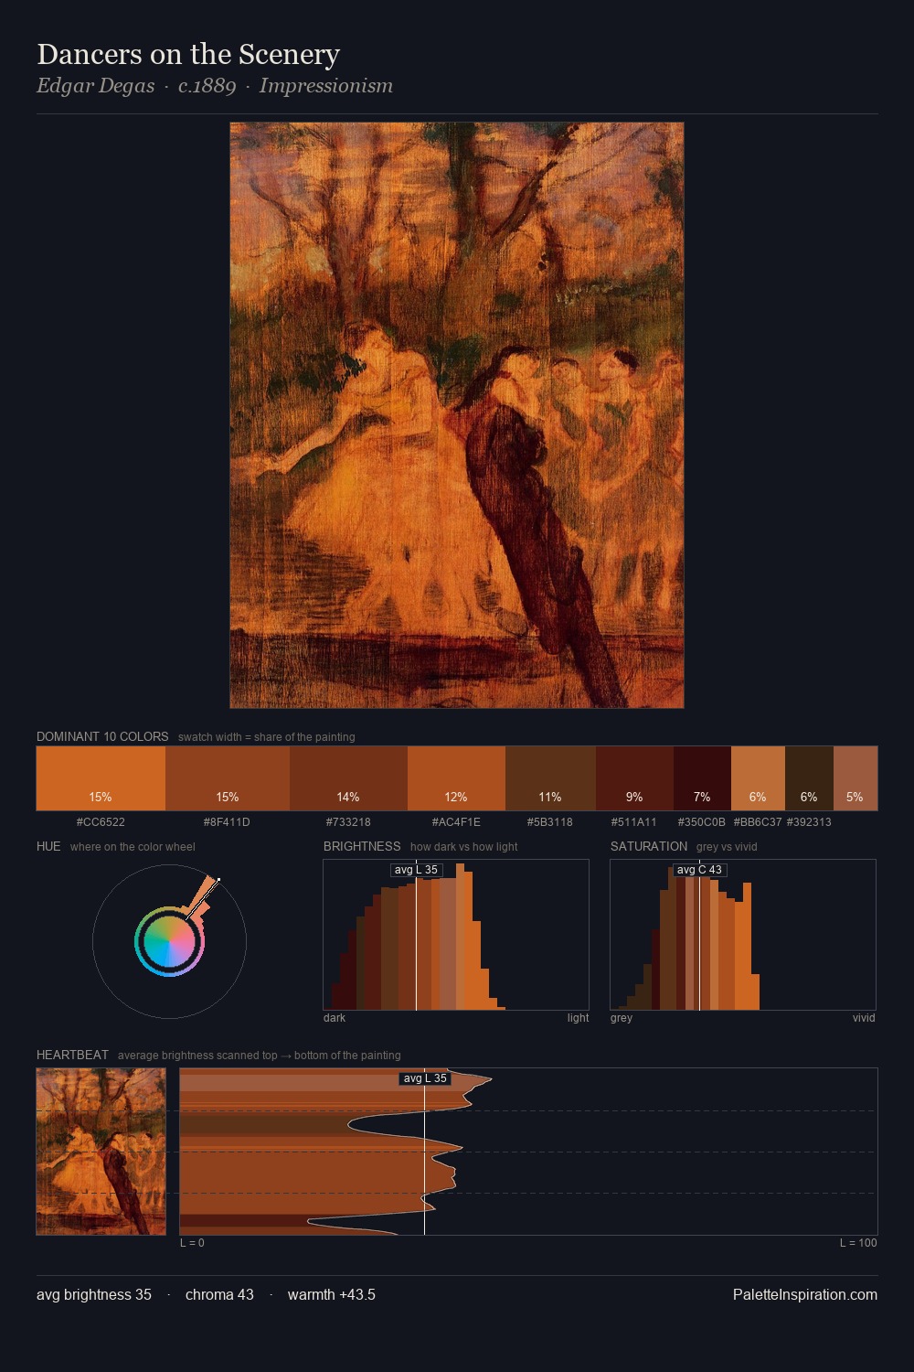Screen dimensions: 914x1372
Task: Click the BRIGHTNESS section heading
Action: (362, 846)
